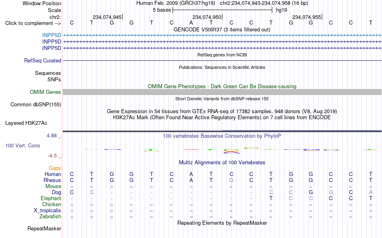Click 'Repeating Elements by RepeatMasker' title
The width and height of the screenshot is (382, 238).
[x=222, y=223]
